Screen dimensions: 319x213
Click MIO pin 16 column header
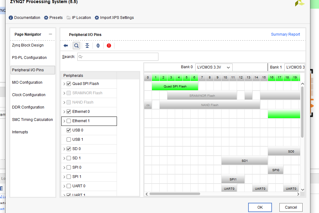click(x=272, y=78)
